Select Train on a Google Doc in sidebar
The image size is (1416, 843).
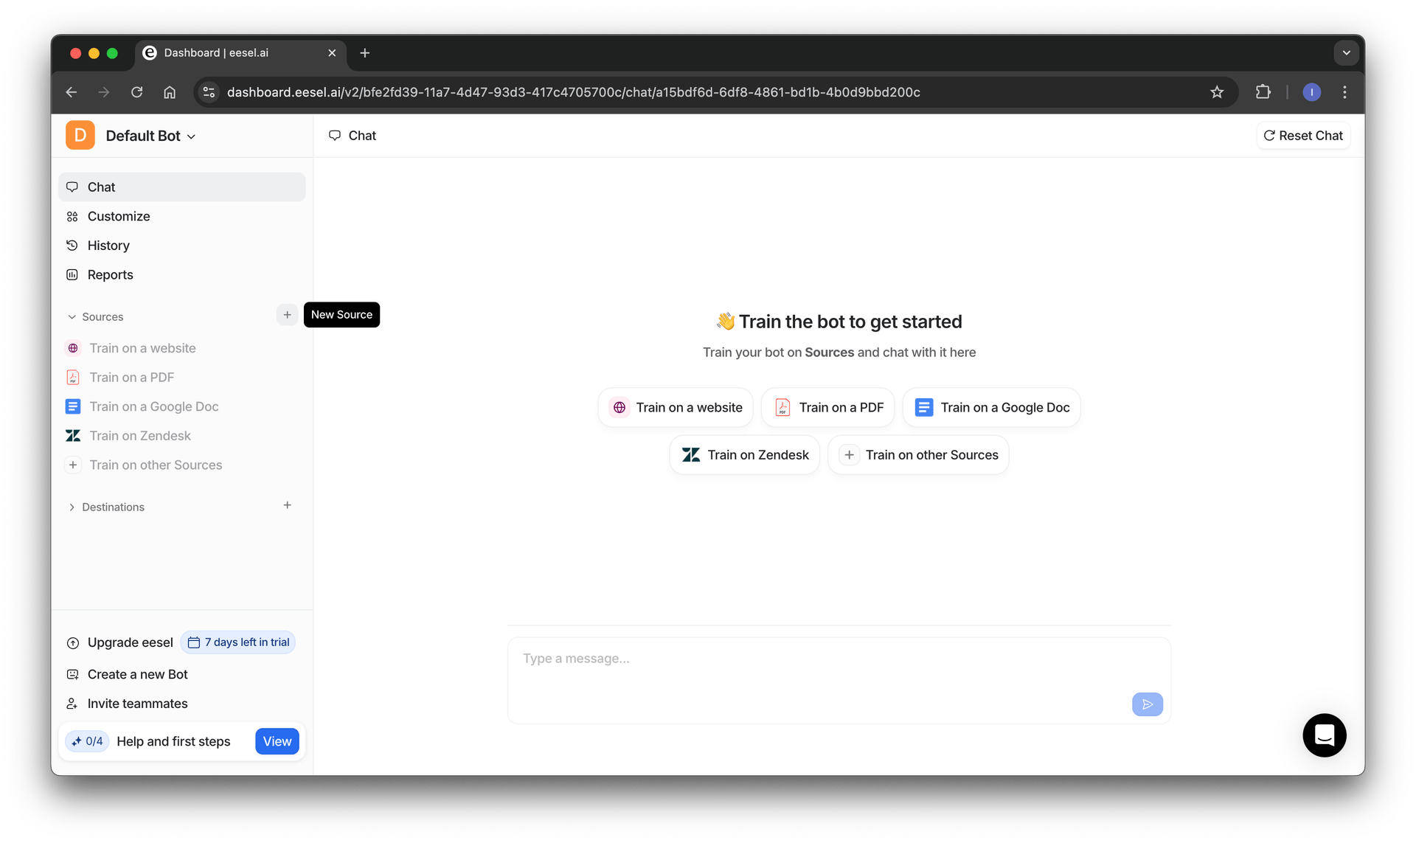pos(153,406)
